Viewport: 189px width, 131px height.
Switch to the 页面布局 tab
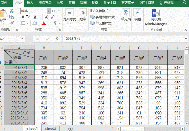45,3
